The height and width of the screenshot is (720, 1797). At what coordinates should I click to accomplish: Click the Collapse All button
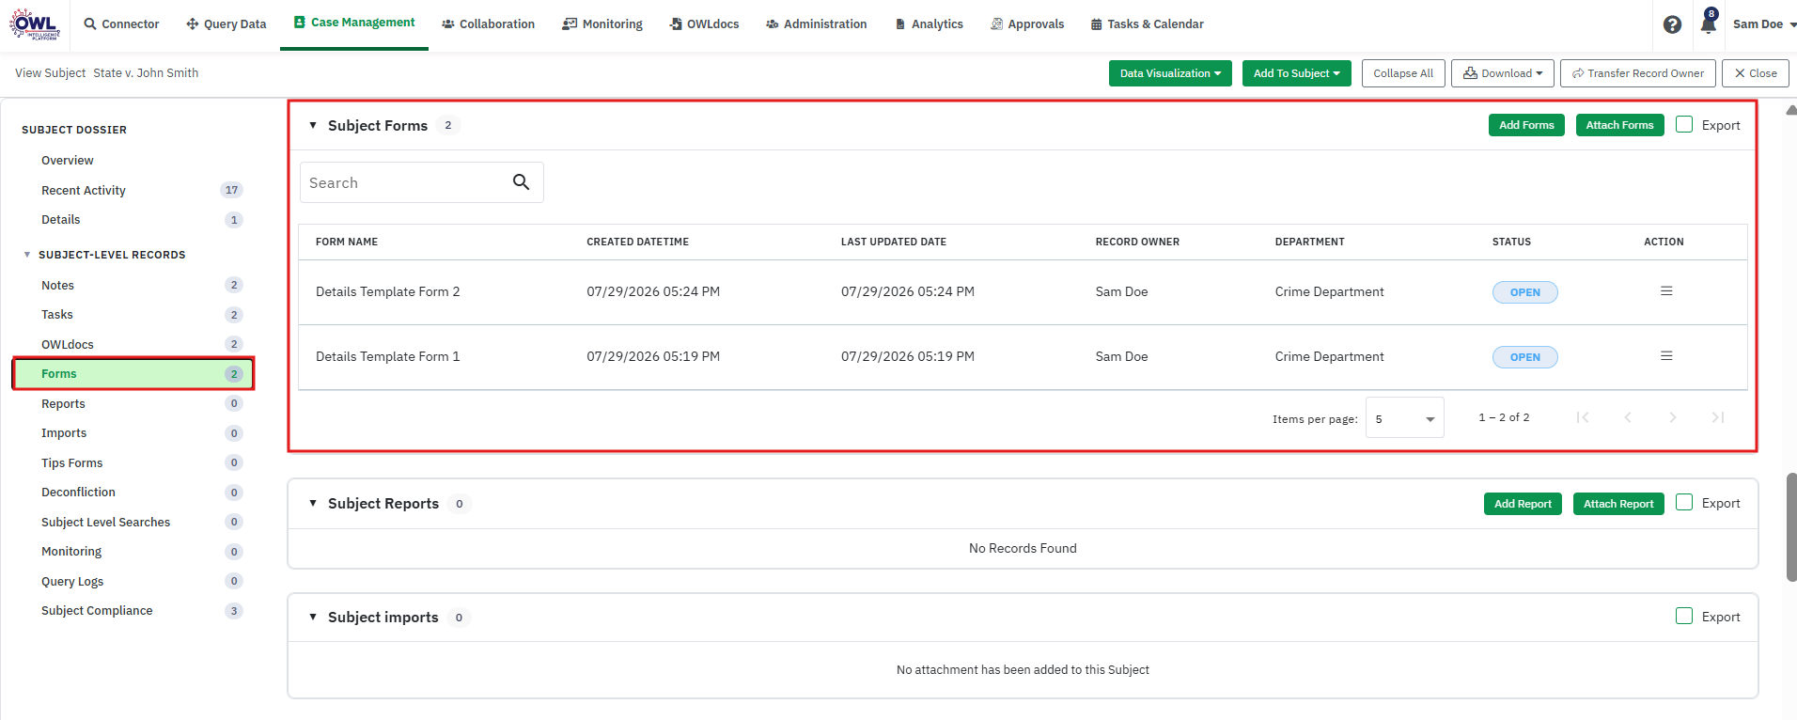click(x=1403, y=73)
